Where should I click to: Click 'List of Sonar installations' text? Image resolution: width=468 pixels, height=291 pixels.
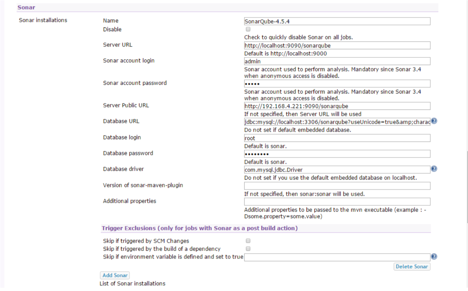tap(132, 283)
